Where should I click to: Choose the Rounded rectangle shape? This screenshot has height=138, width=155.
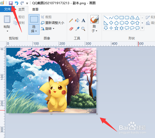click(127, 18)
